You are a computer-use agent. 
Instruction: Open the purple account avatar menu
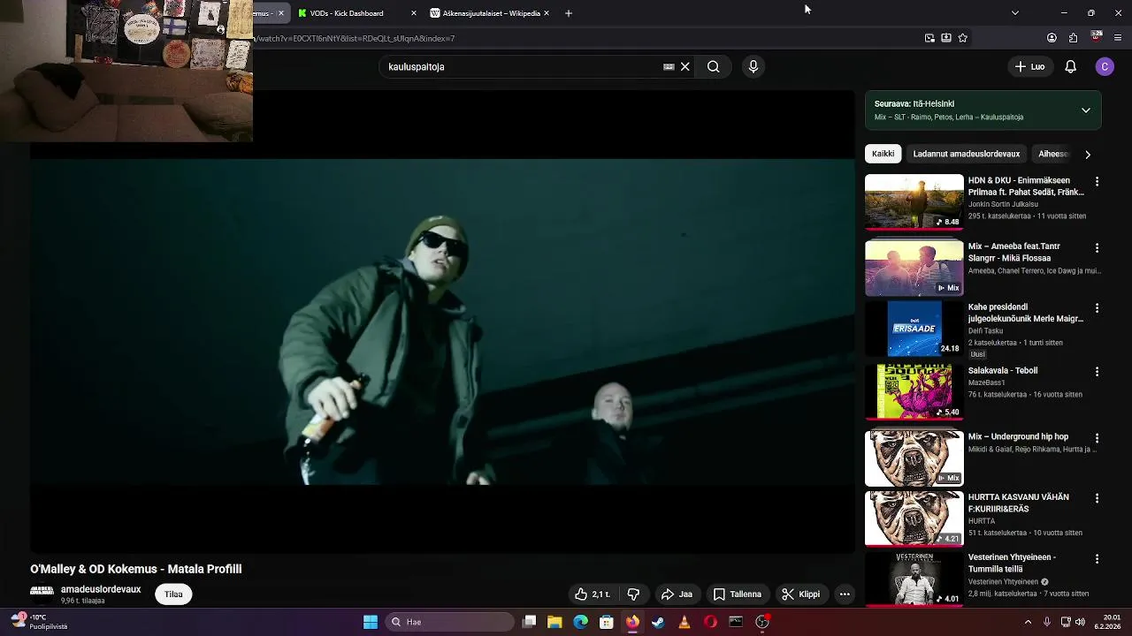[x=1105, y=66]
